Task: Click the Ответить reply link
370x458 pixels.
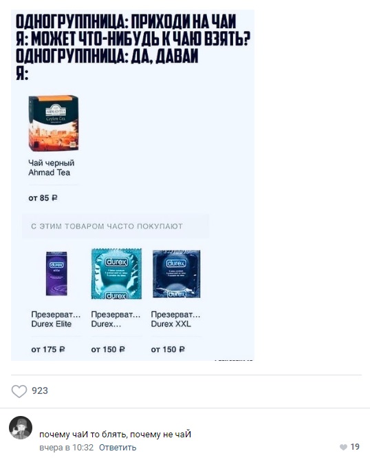Action: [x=118, y=448]
